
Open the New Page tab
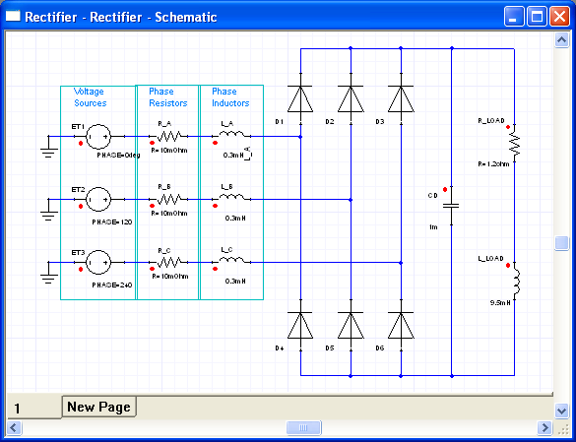(x=99, y=407)
